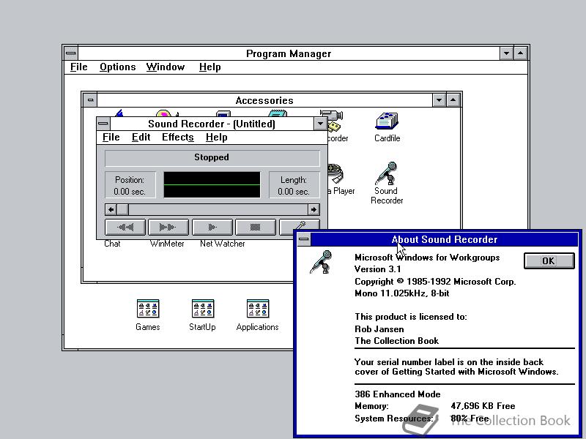
Task: Maximize the Accessories group window
Action: pyautogui.click(x=453, y=100)
